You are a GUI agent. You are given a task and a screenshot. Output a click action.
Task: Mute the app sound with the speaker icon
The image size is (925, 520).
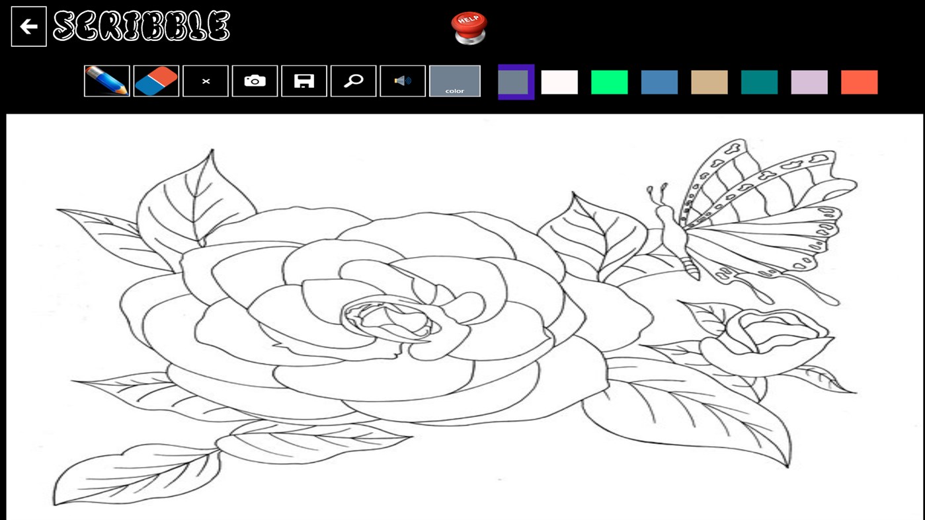(402, 80)
